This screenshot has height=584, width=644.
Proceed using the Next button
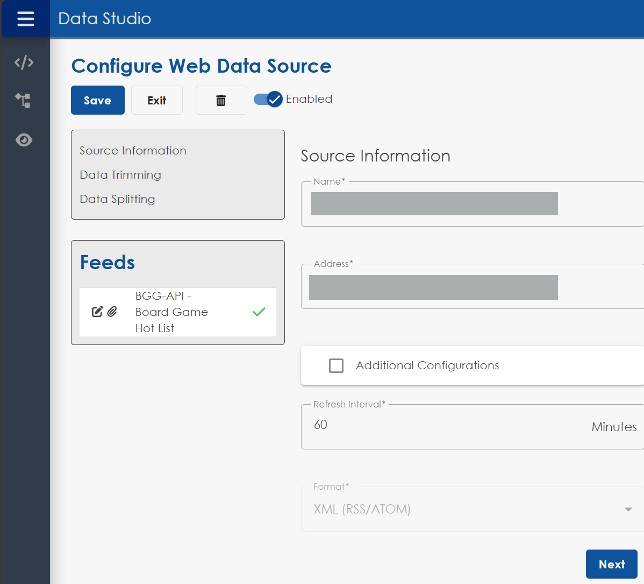[x=611, y=564]
